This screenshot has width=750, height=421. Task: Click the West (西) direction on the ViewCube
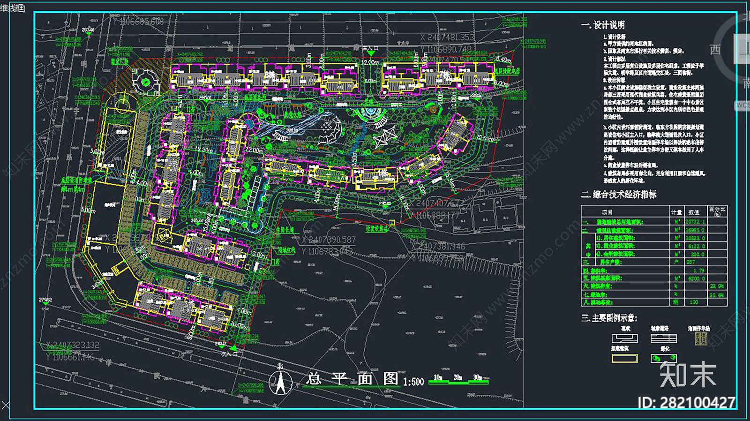point(715,49)
